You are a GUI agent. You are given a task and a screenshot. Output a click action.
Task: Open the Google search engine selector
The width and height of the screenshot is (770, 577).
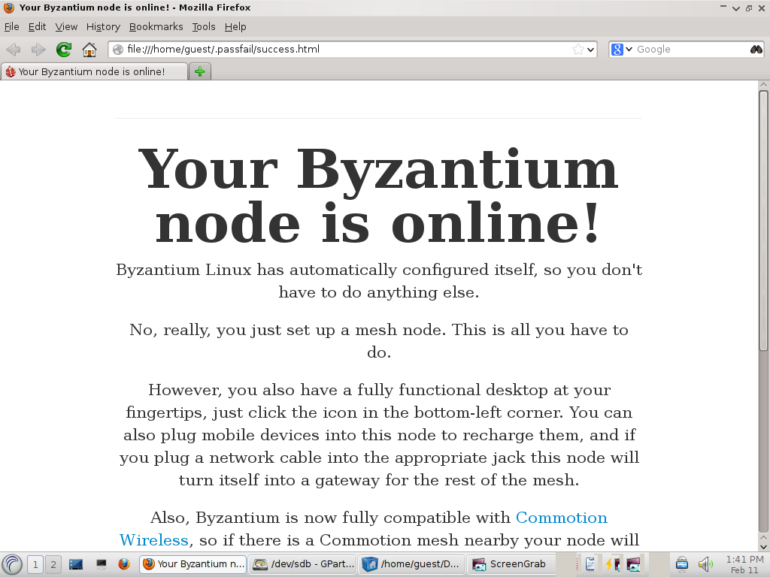point(622,49)
